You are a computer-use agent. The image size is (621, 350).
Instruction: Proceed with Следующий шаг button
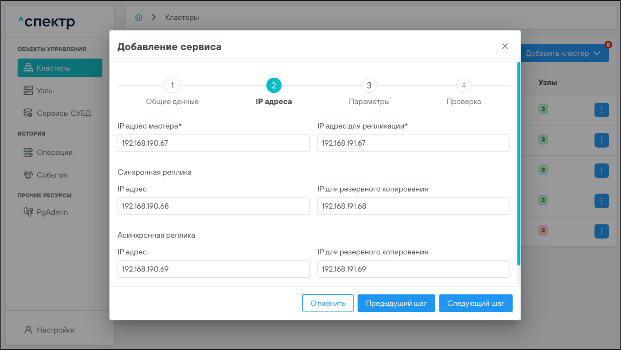click(x=475, y=303)
